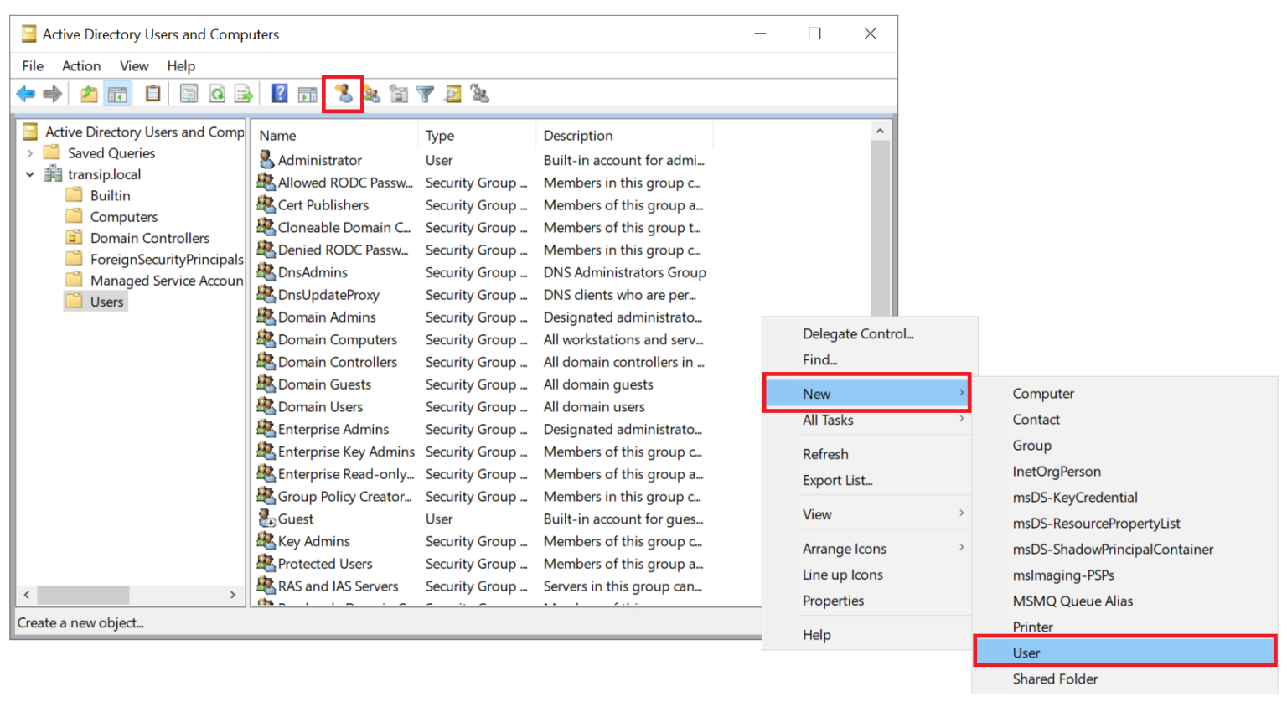Screen dimensions: 1287x707
Task: Click the Up One Level folder icon
Action: (x=87, y=93)
